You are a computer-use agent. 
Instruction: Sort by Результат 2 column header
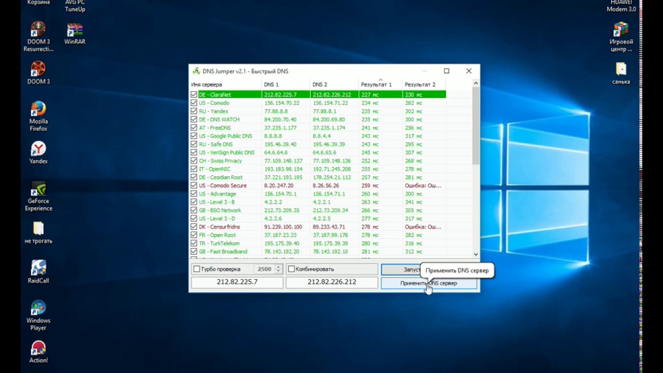click(x=424, y=84)
